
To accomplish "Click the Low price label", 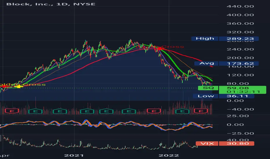I will pos(206,96).
